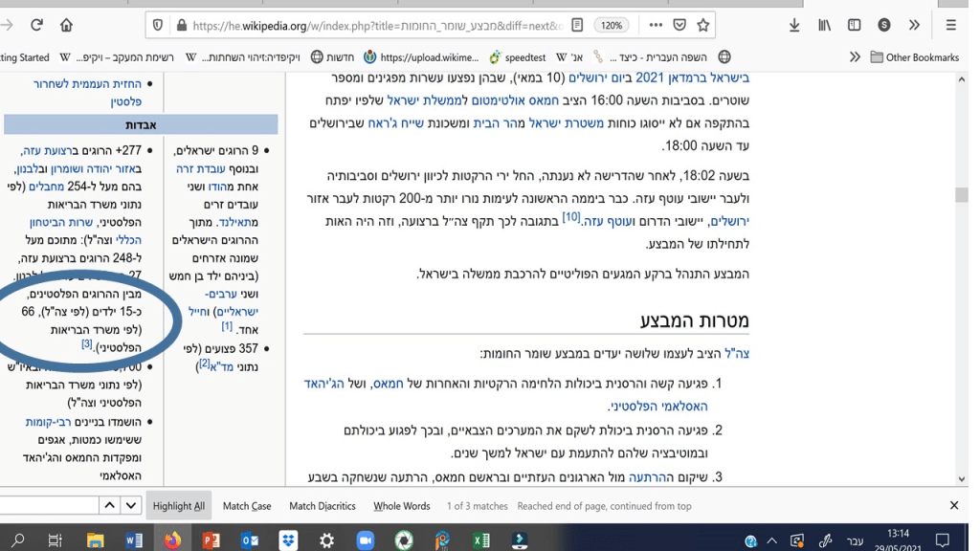This screenshot has height=551, width=980.
Task: Click the 120% zoom level indicator
Action: [612, 26]
